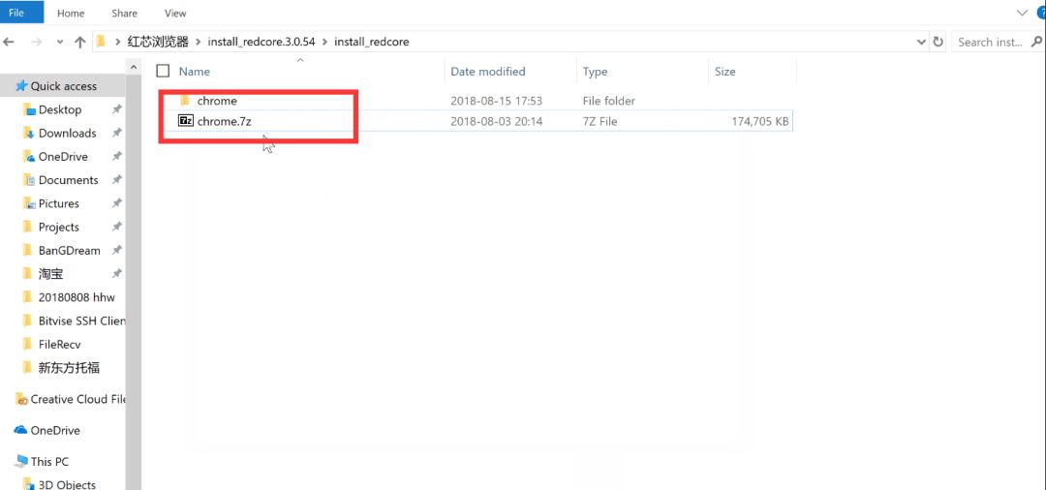
Task: Click the 2018-08-15 17:53 date cell
Action: click(x=496, y=102)
